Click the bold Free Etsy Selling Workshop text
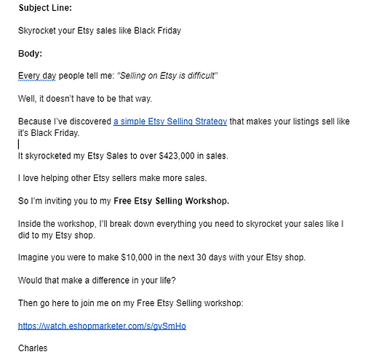The width and height of the screenshot is (371, 357). coord(171,201)
